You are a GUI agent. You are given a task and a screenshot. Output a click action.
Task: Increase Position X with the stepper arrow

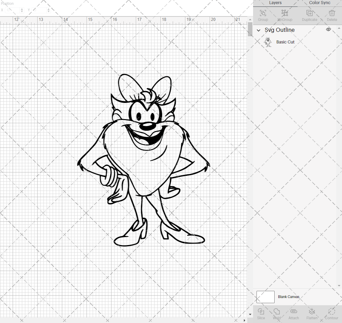[22, 9]
